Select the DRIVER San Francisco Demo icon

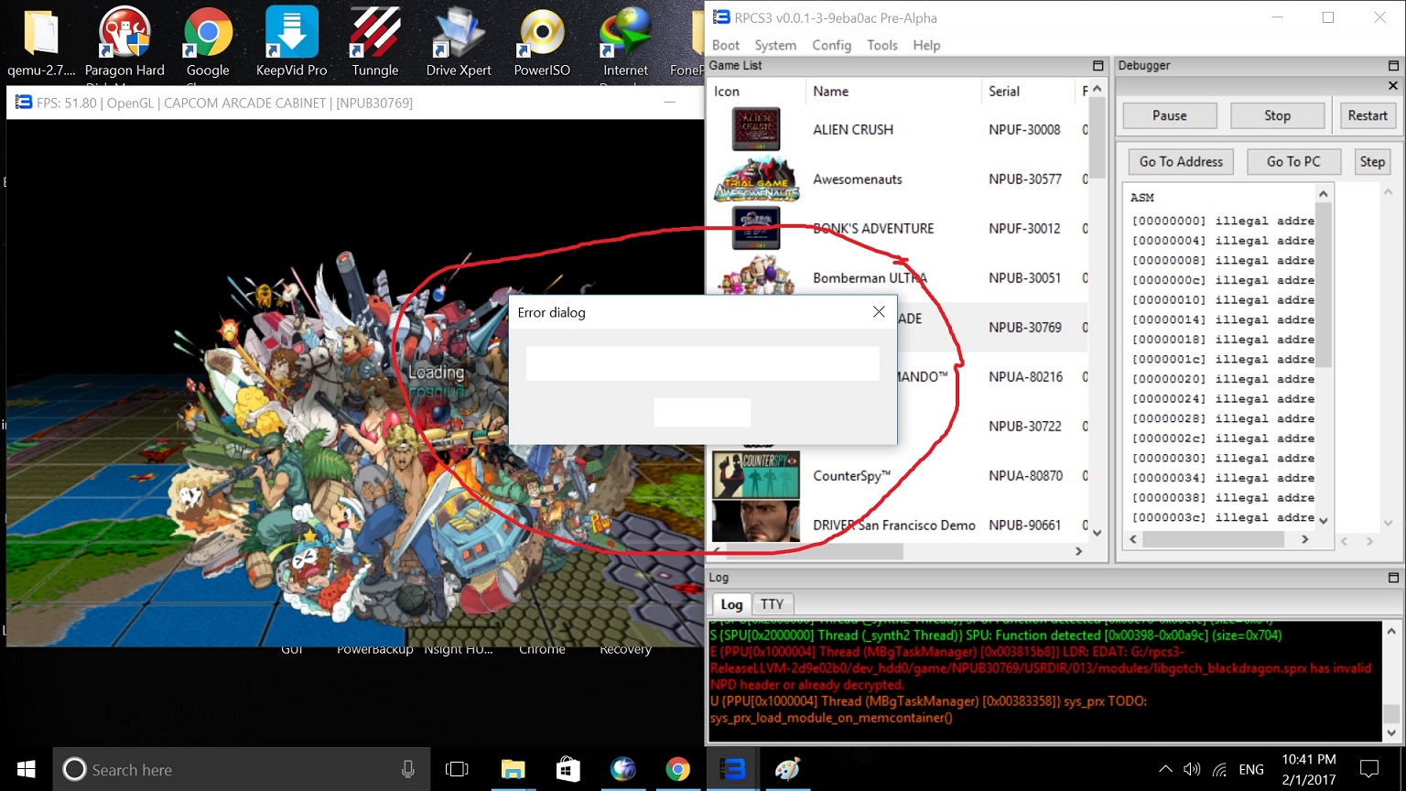[756, 522]
